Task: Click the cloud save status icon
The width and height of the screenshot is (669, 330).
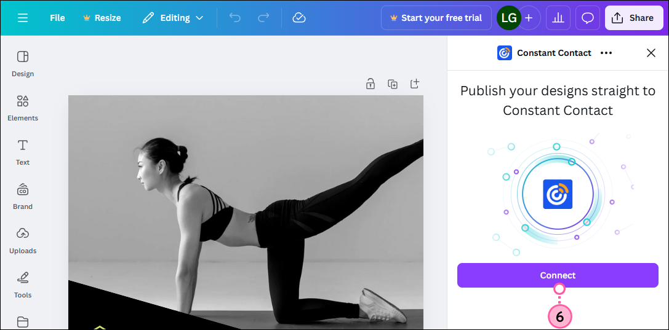Action: (299, 18)
